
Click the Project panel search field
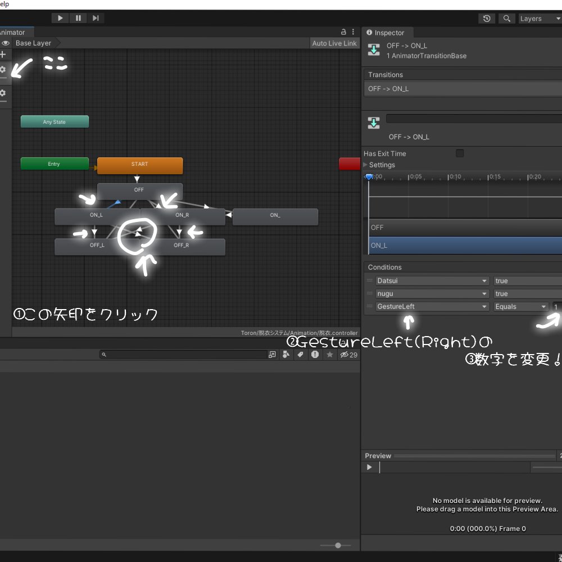(x=183, y=355)
